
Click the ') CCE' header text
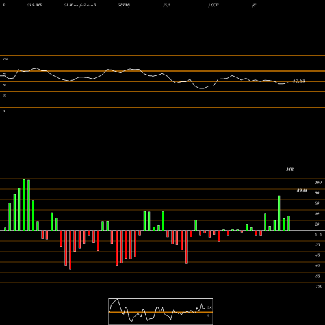213,5
